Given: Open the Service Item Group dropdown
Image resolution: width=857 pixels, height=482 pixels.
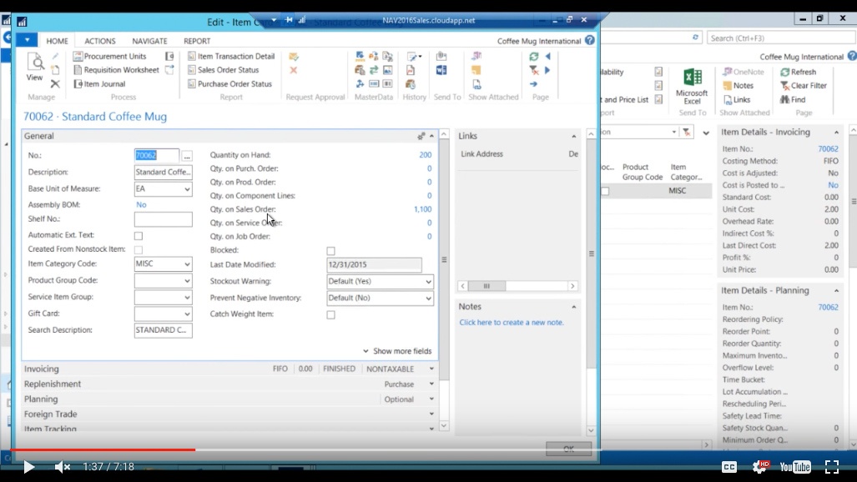Looking at the screenshot, I should [187, 297].
